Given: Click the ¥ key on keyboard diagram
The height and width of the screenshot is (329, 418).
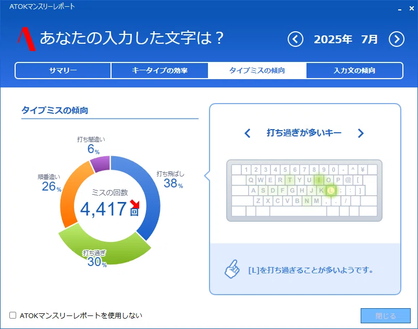Looking at the screenshot, I should click(363, 170).
